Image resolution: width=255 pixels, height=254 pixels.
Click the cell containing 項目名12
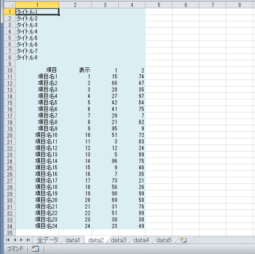pyautogui.click(x=37, y=148)
